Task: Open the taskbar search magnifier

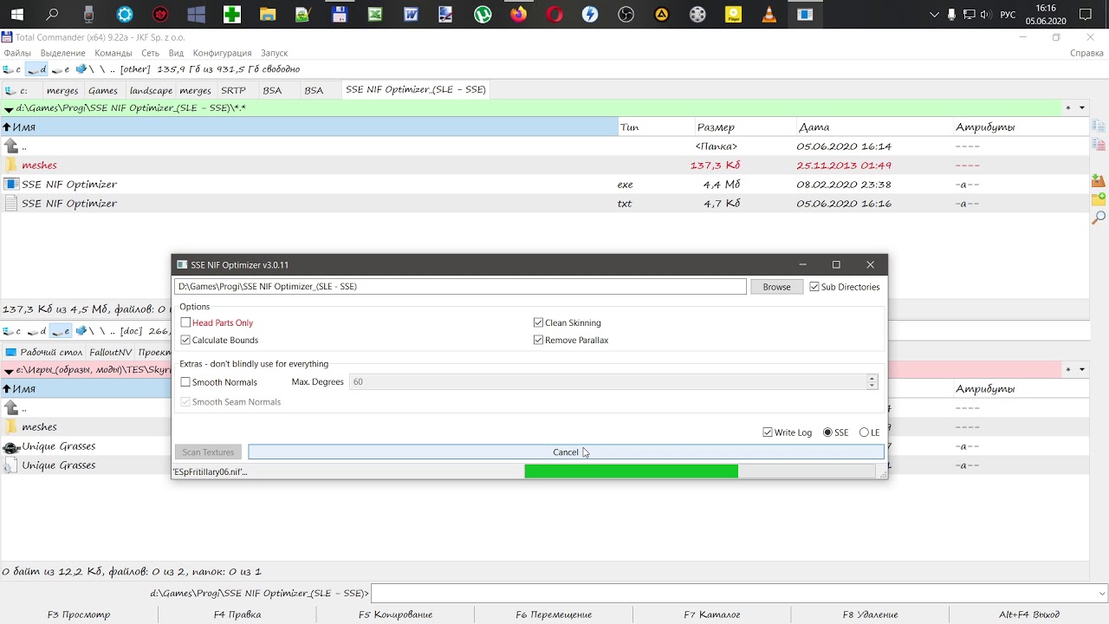Action: (x=53, y=15)
